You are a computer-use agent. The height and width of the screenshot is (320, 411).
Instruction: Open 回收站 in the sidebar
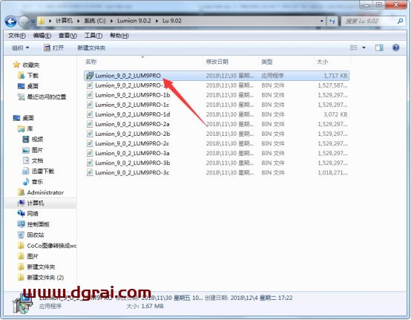36,235
